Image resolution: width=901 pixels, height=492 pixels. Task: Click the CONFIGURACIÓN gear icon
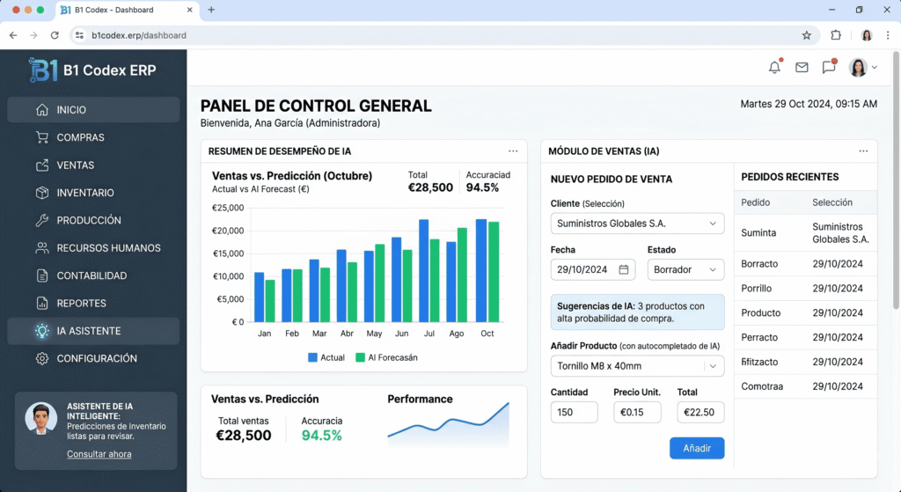pyautogui.click(x=42, y=358)
